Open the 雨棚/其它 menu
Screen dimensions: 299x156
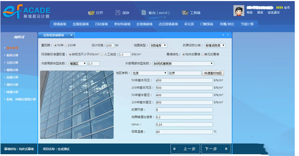227,24
